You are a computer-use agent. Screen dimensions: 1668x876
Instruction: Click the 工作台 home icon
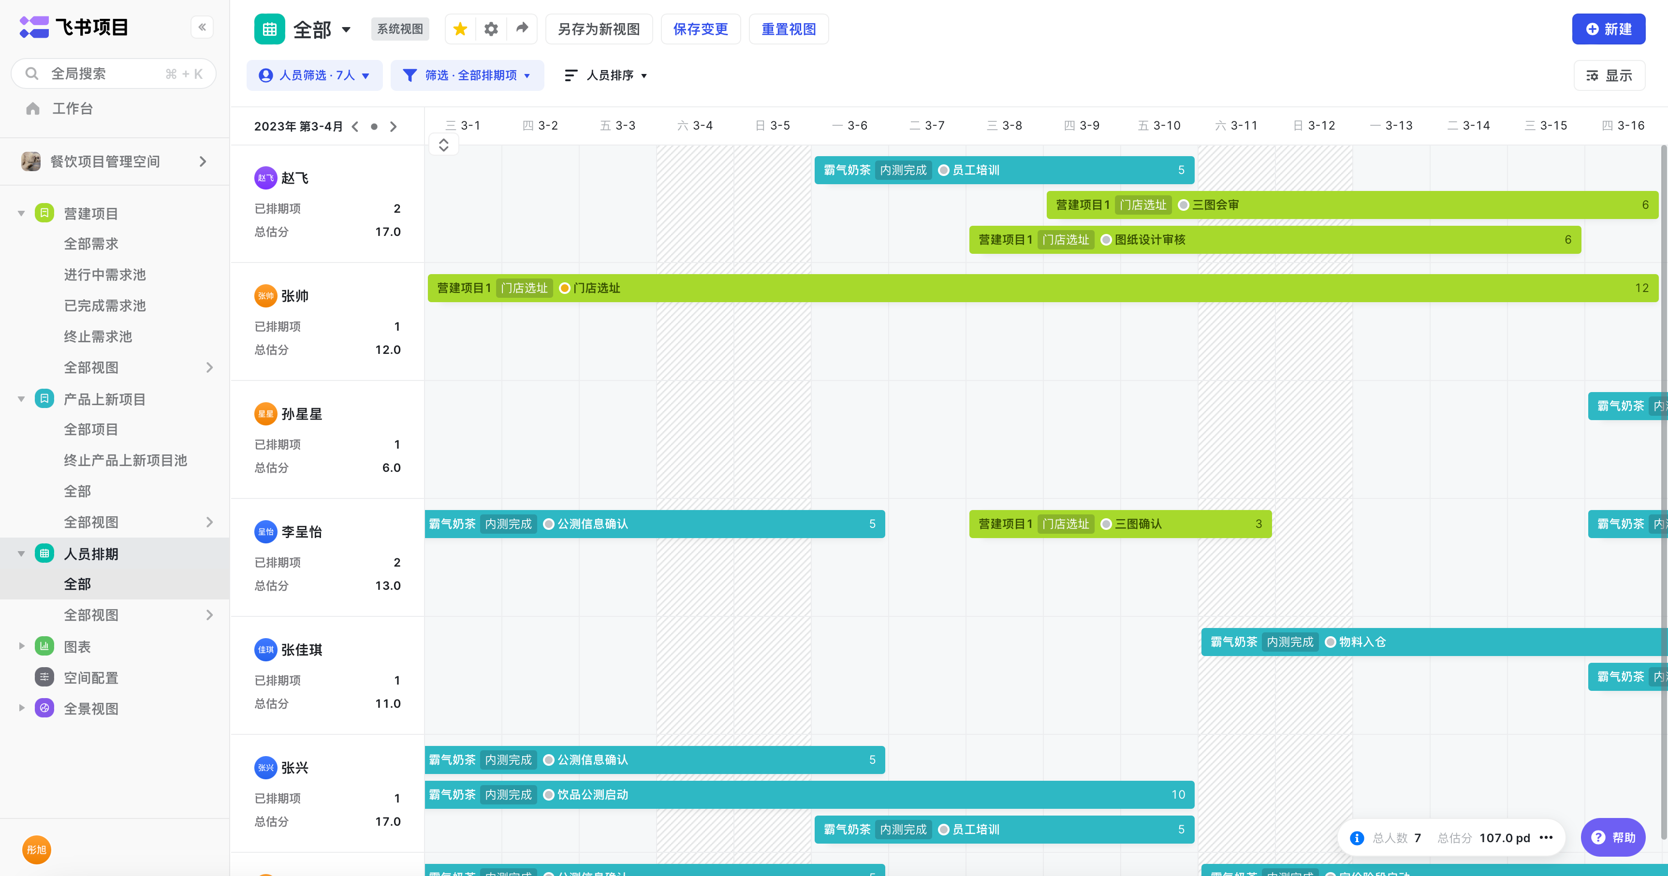click(33, 109)
